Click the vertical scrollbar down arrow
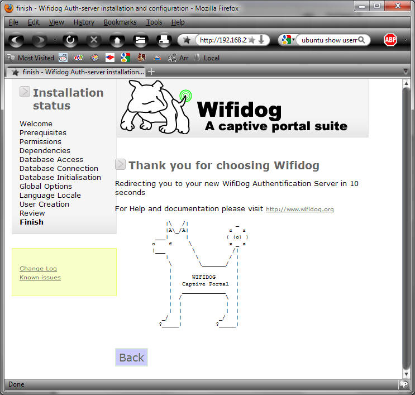Viewport: 415px width, 395px height. [x=406, y=374]
